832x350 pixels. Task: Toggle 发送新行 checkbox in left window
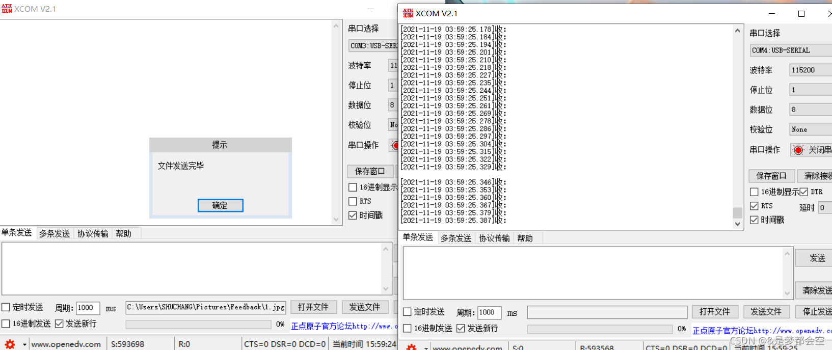(59, 324)
